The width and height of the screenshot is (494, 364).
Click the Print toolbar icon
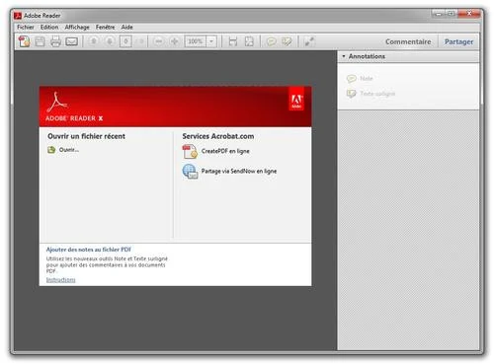[x=55, y=41]
